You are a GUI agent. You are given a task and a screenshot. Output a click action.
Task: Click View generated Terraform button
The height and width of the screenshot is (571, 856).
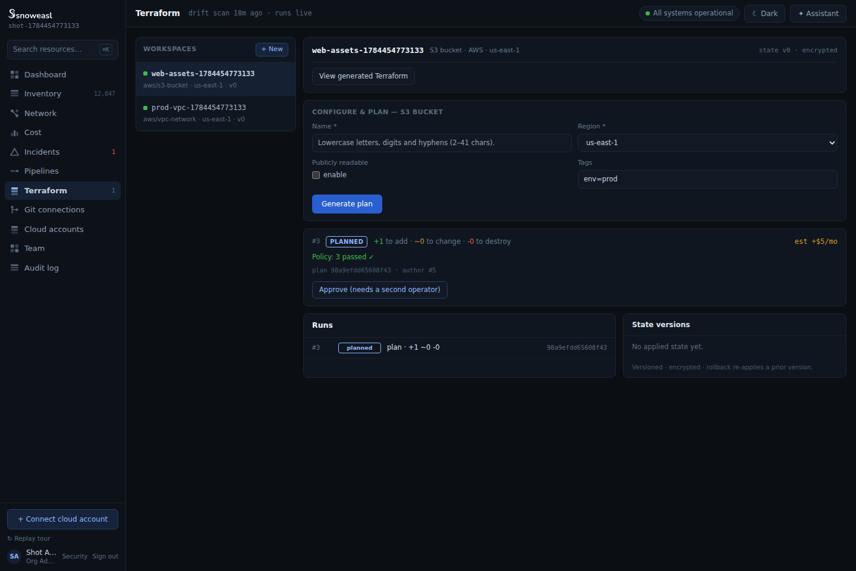363,76
